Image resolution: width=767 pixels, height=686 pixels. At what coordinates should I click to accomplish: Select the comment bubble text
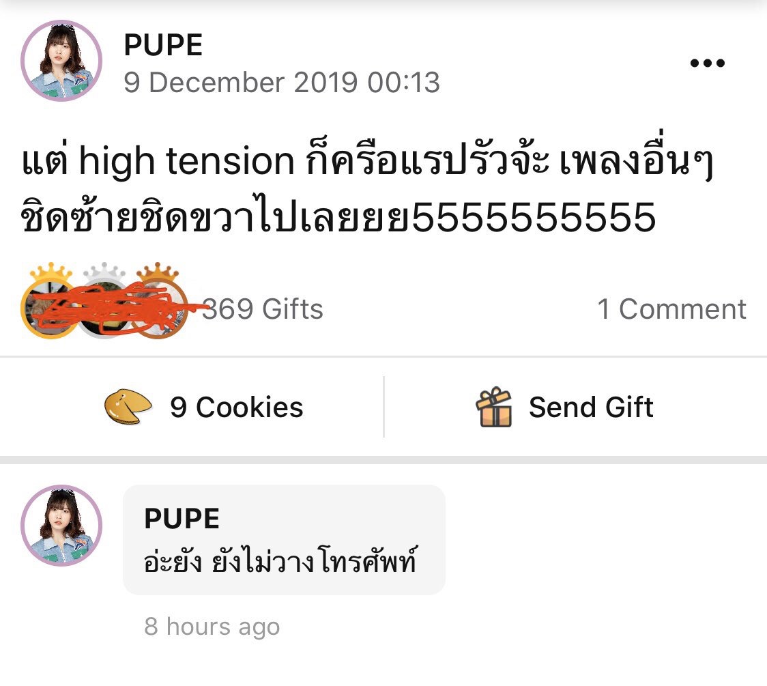point(280,560)
